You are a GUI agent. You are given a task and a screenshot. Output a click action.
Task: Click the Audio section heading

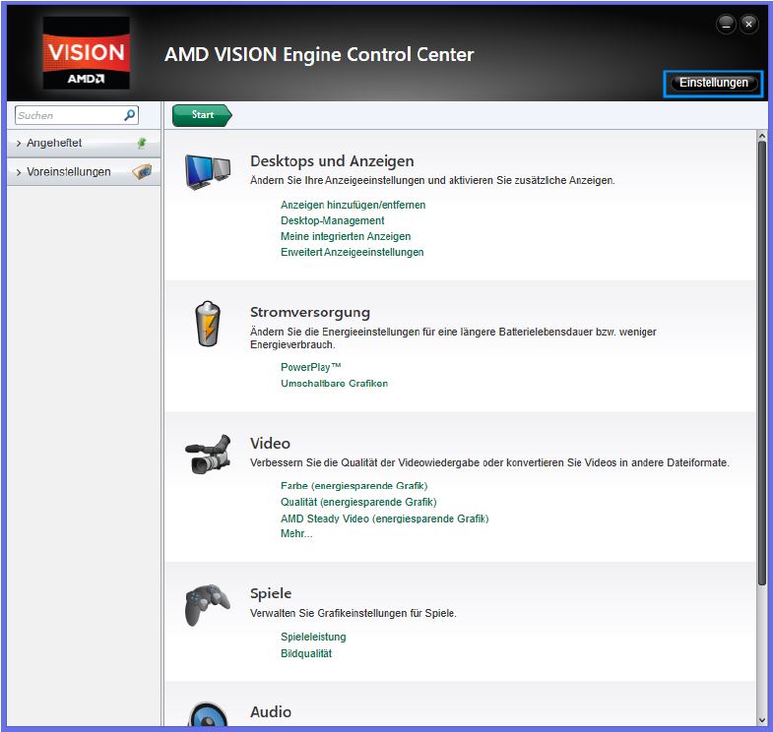[271, 711]
